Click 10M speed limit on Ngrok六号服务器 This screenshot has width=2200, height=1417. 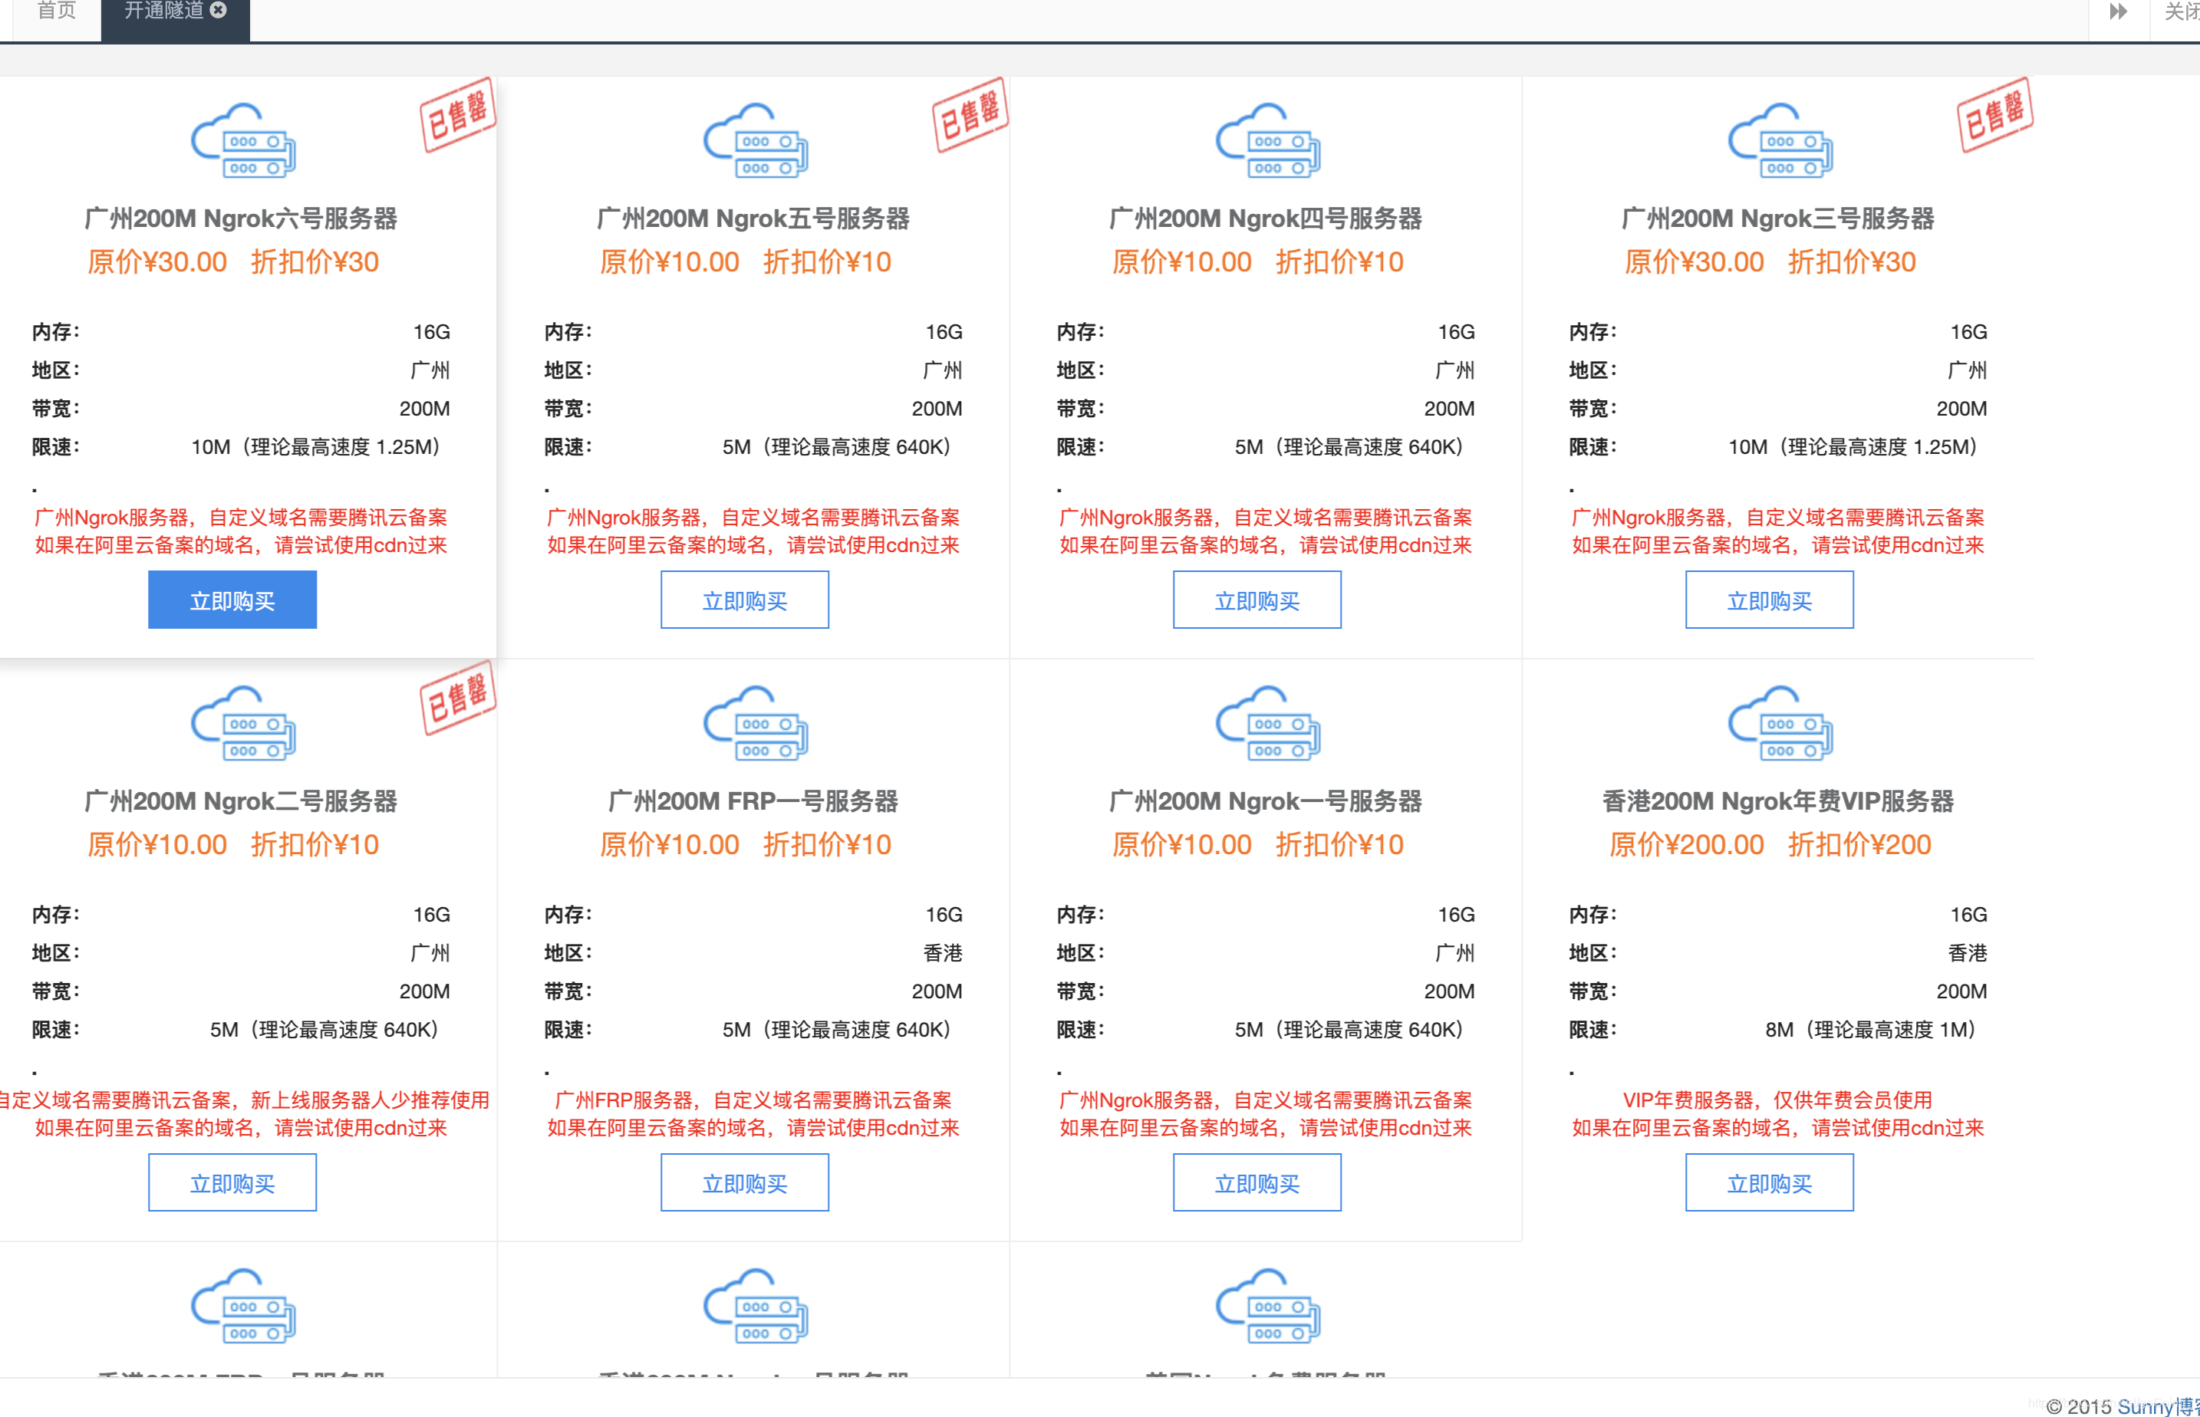pos(316,447)
